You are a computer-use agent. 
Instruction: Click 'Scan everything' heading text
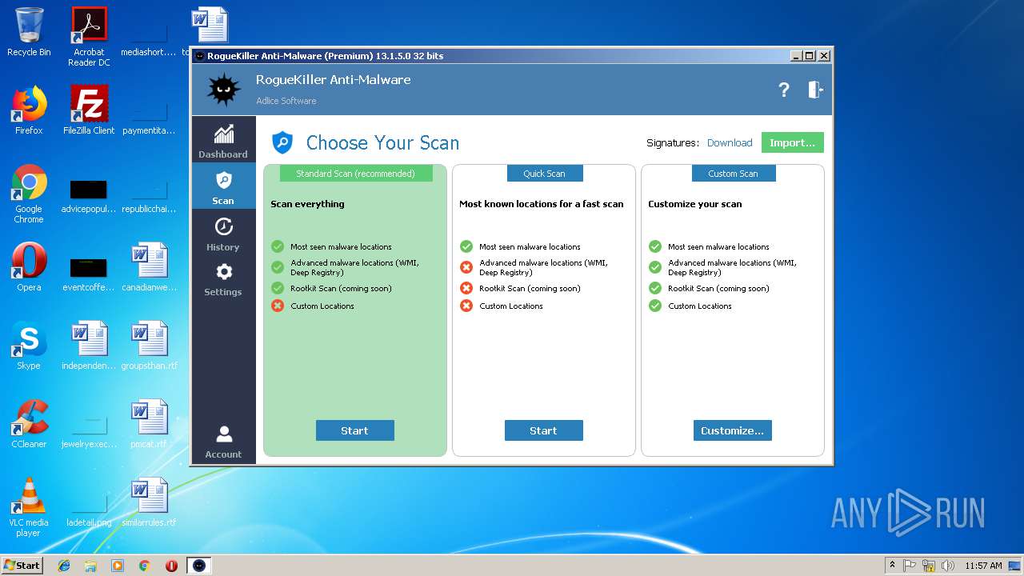point(307,204)
